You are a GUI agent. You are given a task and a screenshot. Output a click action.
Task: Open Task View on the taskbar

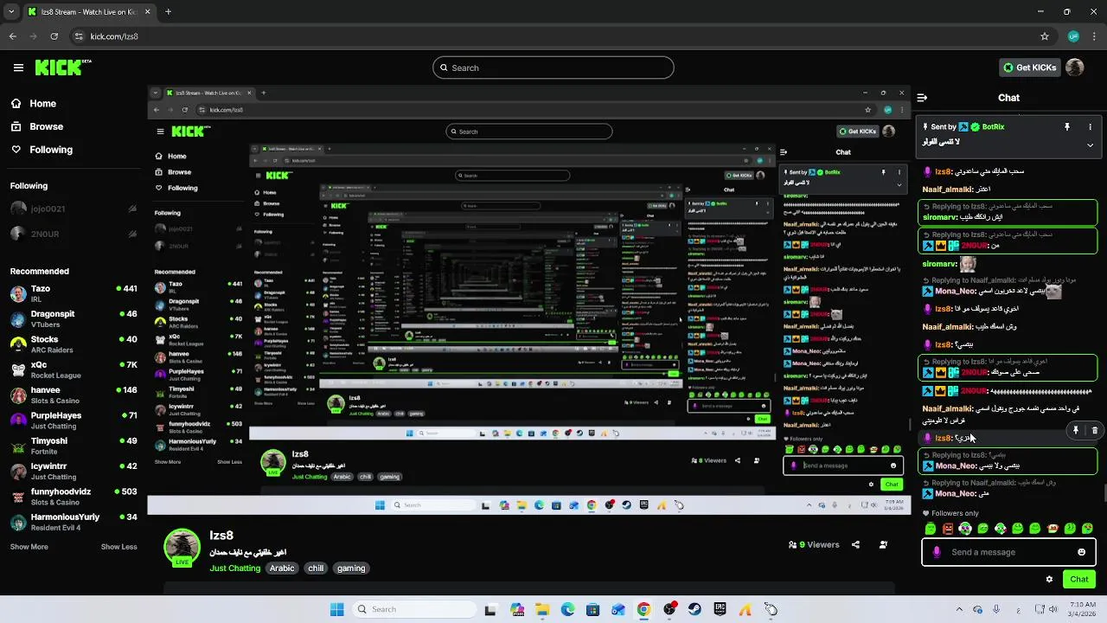[x=490, y=609]
